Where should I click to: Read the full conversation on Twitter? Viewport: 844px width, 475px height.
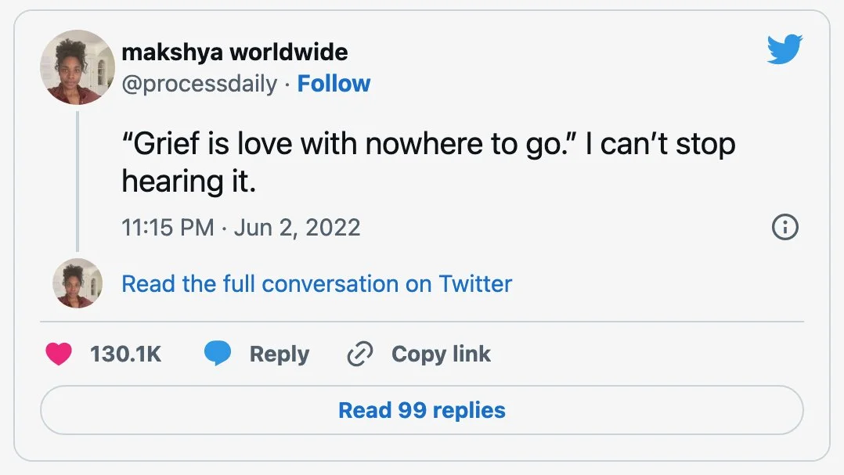click(316, 283)
